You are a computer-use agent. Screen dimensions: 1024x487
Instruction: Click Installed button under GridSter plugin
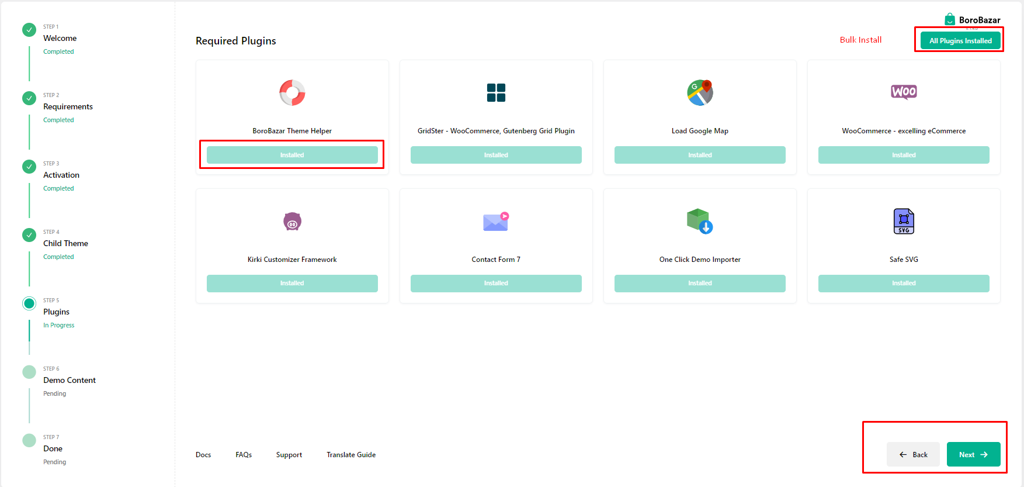pos(496,155)
